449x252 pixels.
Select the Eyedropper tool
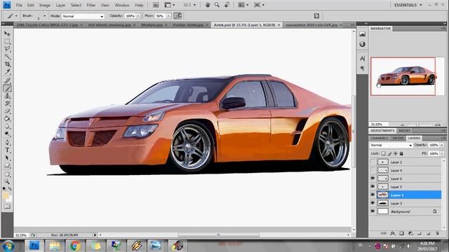[7, 71]
